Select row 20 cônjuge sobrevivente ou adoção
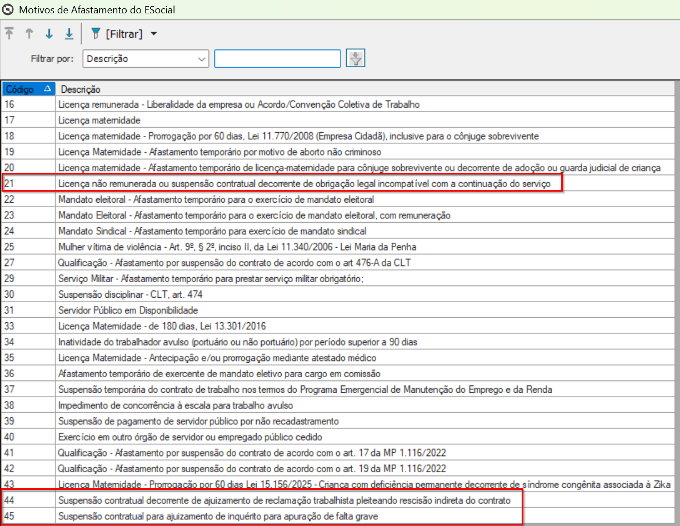The height and width of the screenshot is (526, 680). [x=338, y=168]
